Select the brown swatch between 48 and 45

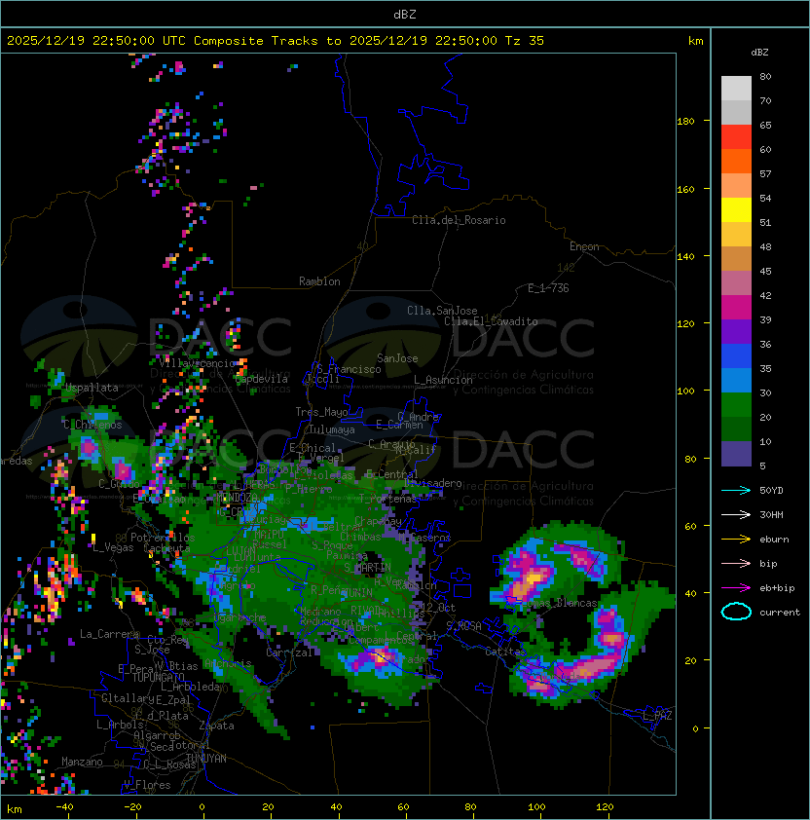coord(736,259)
